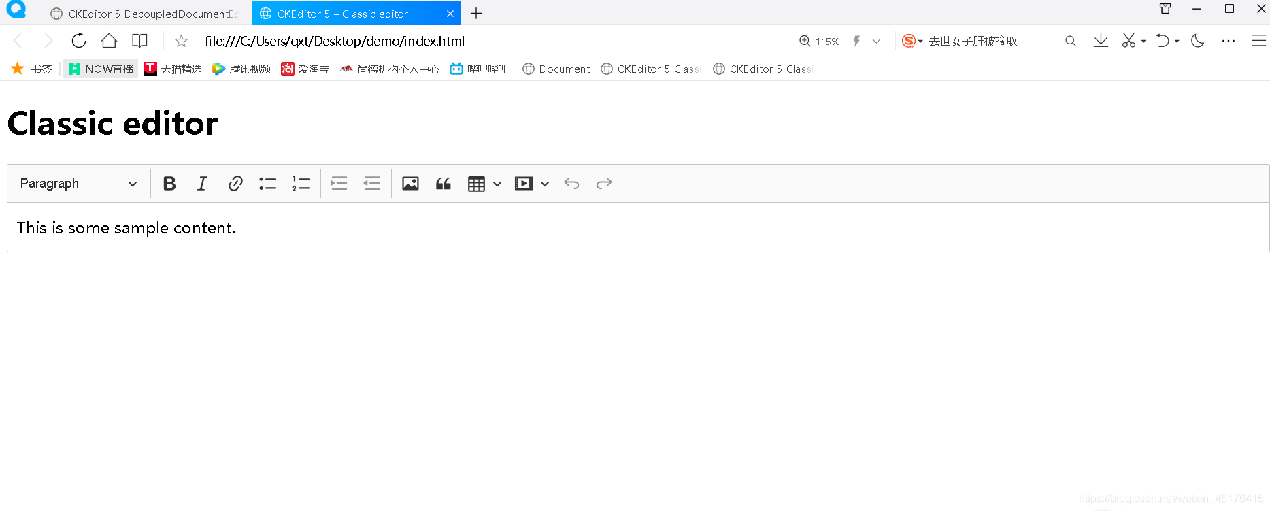Insert an image using the image icon
Viewport: 1270px width, 511px height.
pos(410,184)
